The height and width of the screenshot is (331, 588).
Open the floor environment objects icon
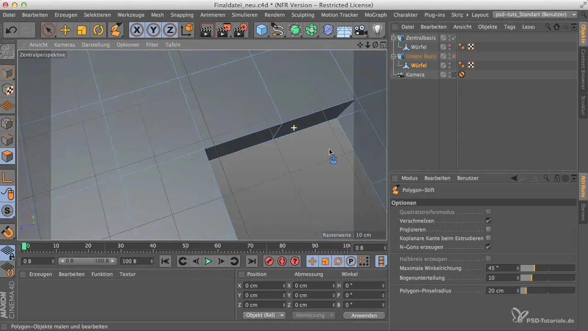345,30
